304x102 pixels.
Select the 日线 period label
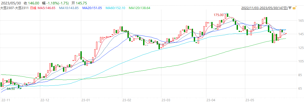click(x=33, y=8)
